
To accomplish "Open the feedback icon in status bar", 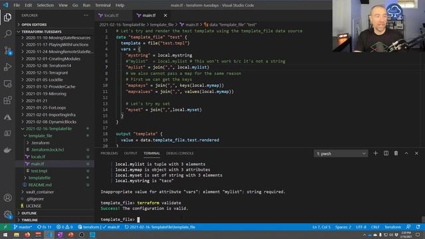I will click(408, 227).
